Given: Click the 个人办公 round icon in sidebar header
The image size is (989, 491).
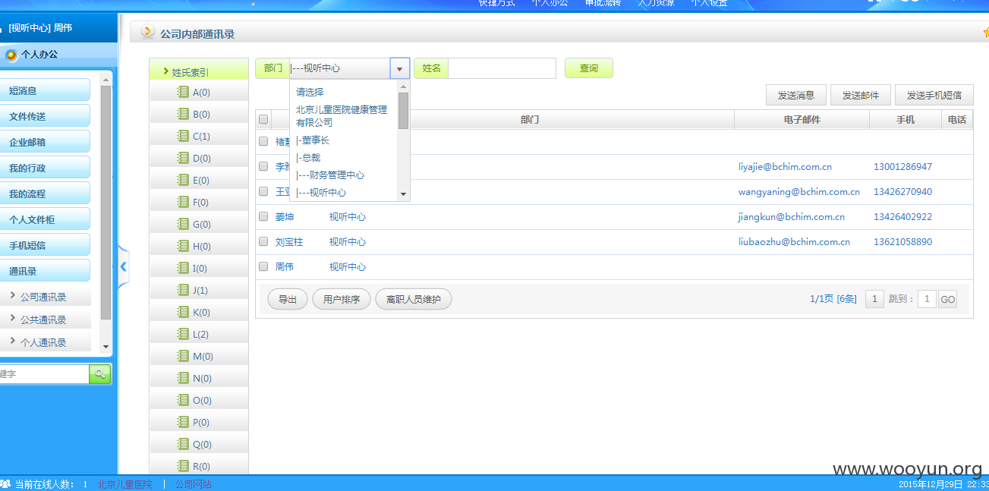Looking at the screenshot, I should (x=11, y=55).
